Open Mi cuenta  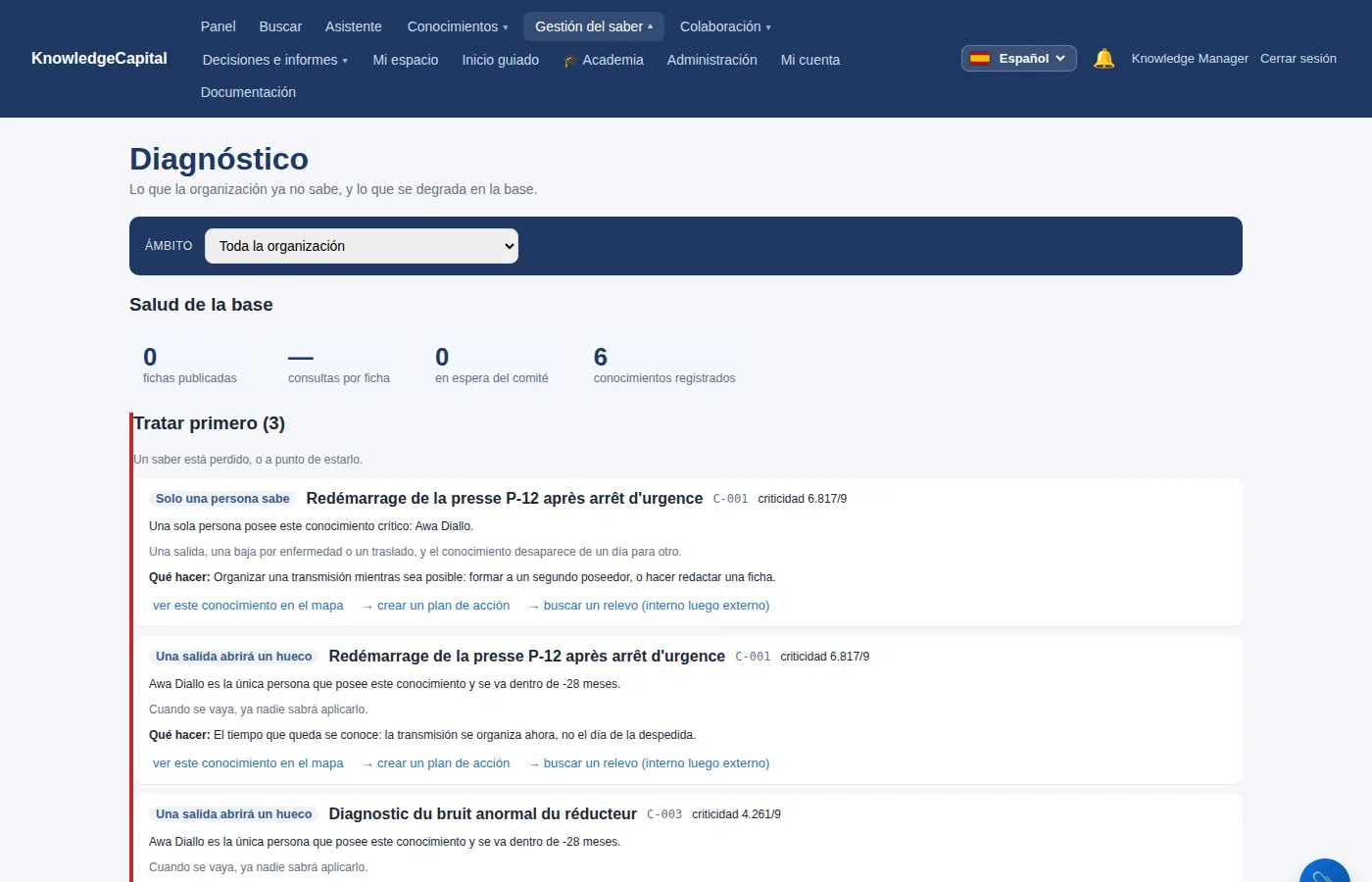pyautogui.click(x=810, y=60)
